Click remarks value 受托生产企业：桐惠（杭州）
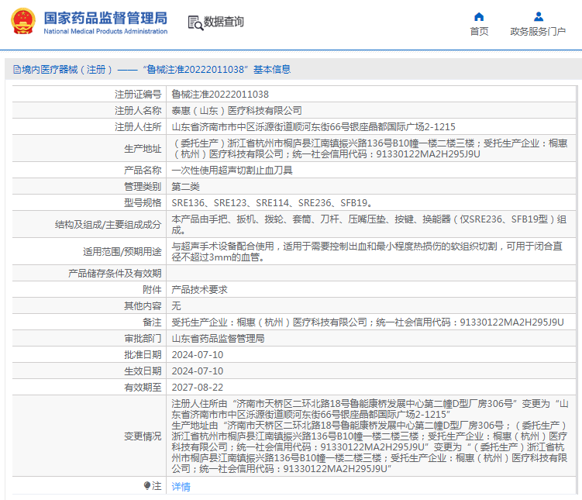This screenshot has height=500, width=582. click(367, 322)
